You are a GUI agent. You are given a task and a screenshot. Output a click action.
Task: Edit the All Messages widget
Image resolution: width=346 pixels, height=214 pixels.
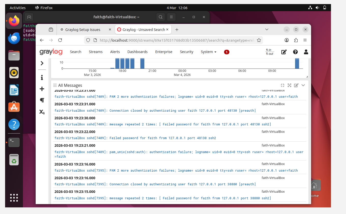pos(296,85)
